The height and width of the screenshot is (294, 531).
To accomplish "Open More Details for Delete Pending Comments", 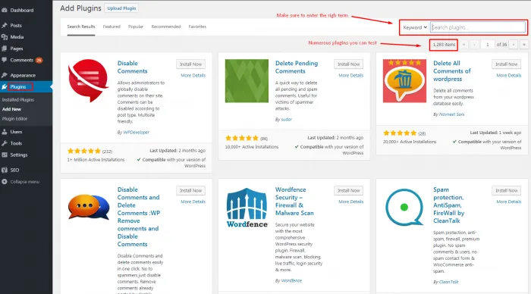I will [350, 75].
